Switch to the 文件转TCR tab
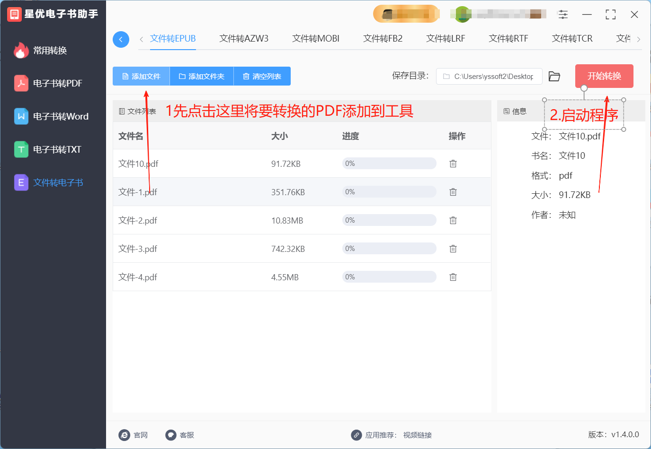Image resolution: width=651 pixels, height=449 pixels. [572, 38]
